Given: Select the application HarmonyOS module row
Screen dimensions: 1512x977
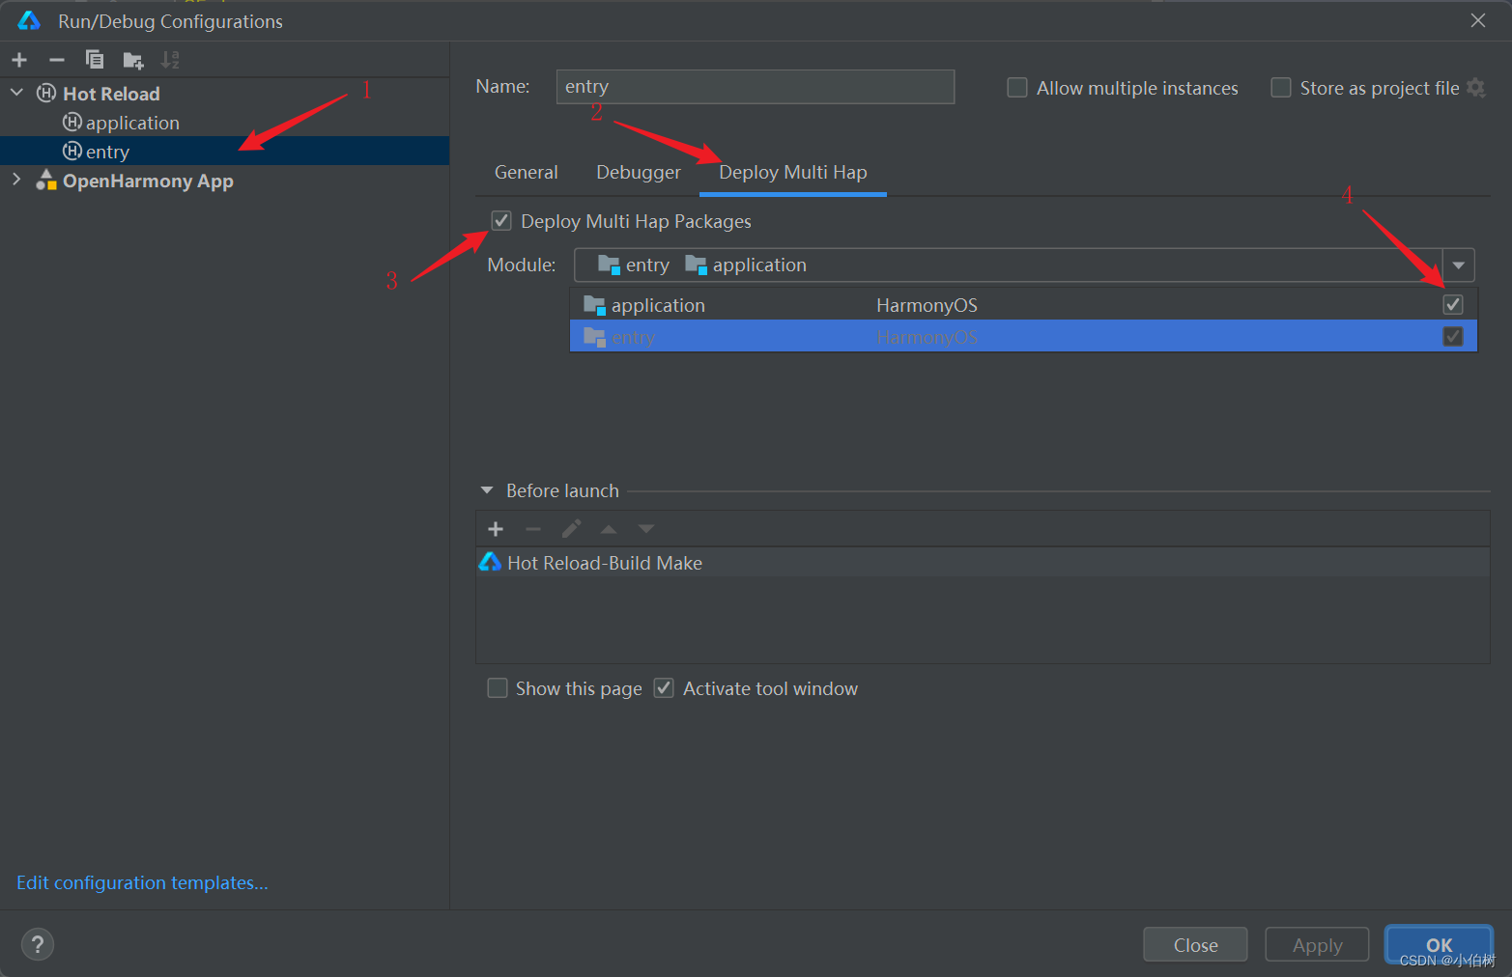Looking at the screenshot, I should tap(1023, 305).
